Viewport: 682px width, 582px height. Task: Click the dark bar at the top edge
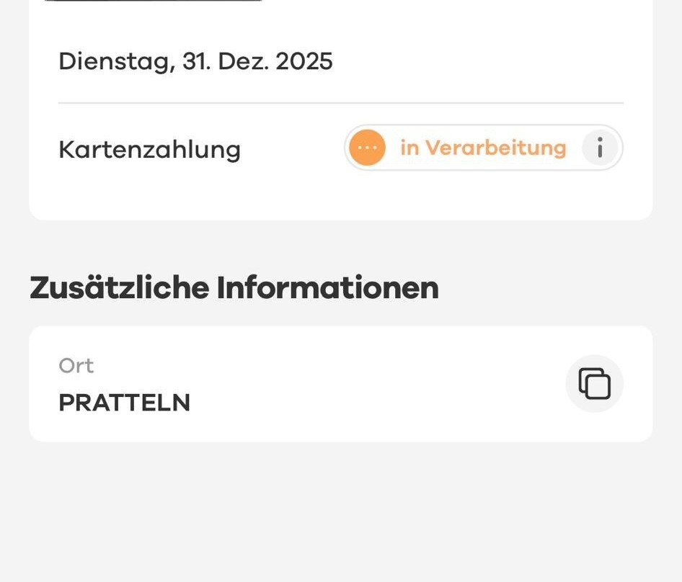(x=153, y=1)
